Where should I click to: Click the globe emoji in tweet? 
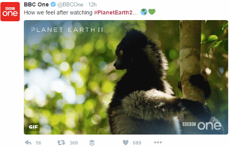pyautogui.click(x=144, y=12)
